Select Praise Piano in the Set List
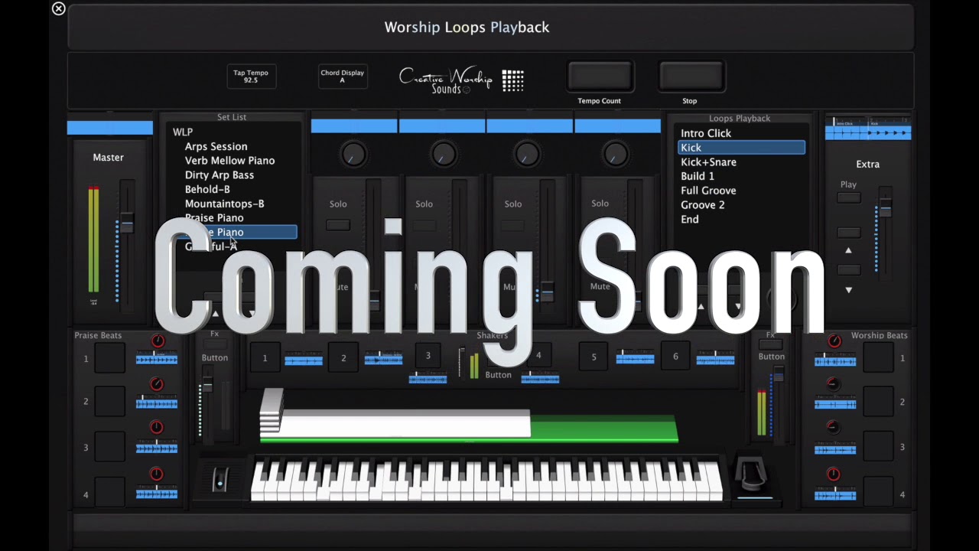This screenshot has height=551, width=979. point(214,218)
